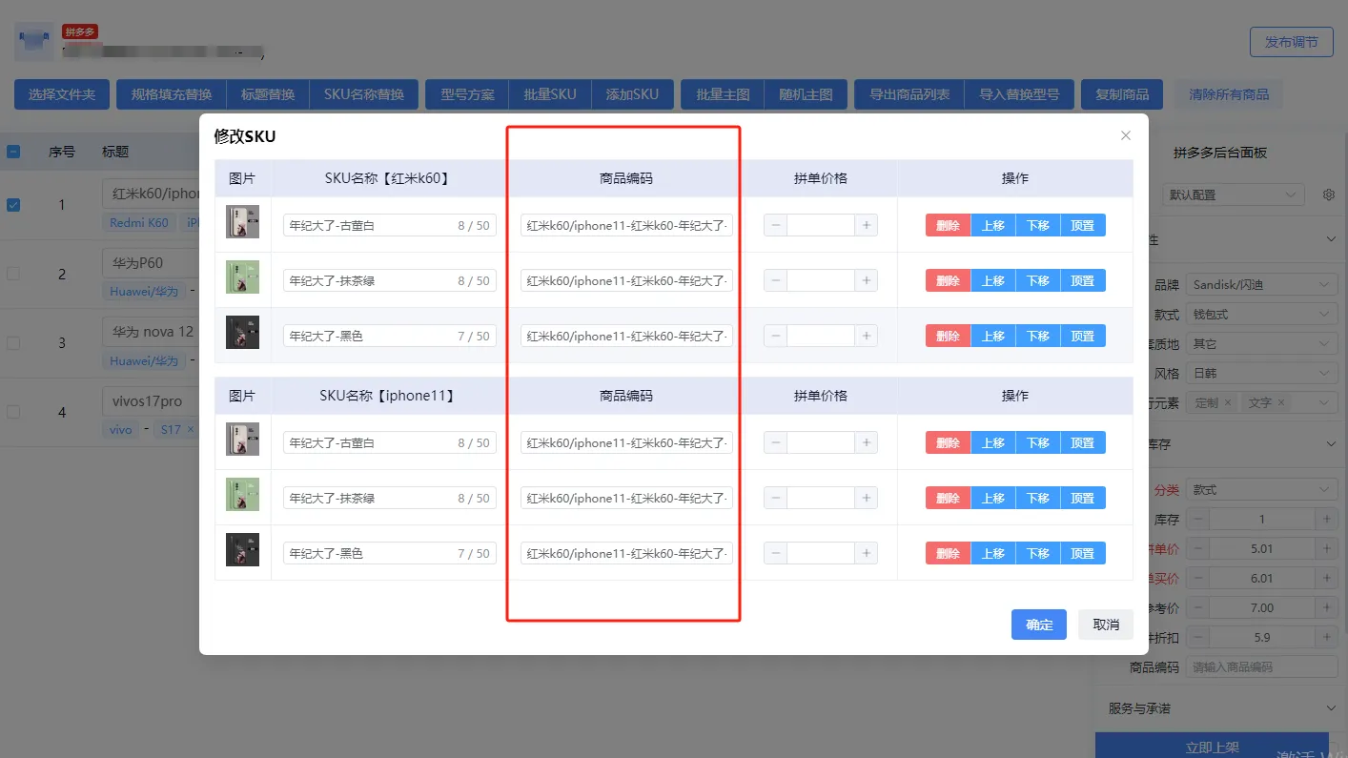Open the 分类 款式 dropdown
Screen dimensions: 1348x758
coord(1260,490)
